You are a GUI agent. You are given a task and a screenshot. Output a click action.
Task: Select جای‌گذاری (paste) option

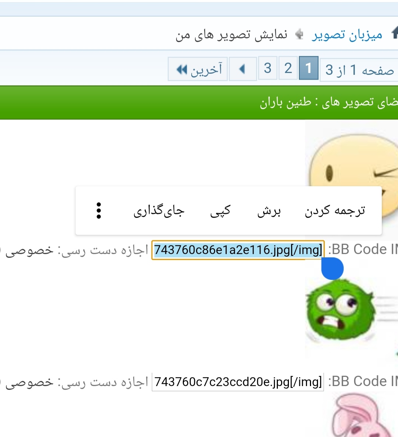159,211
